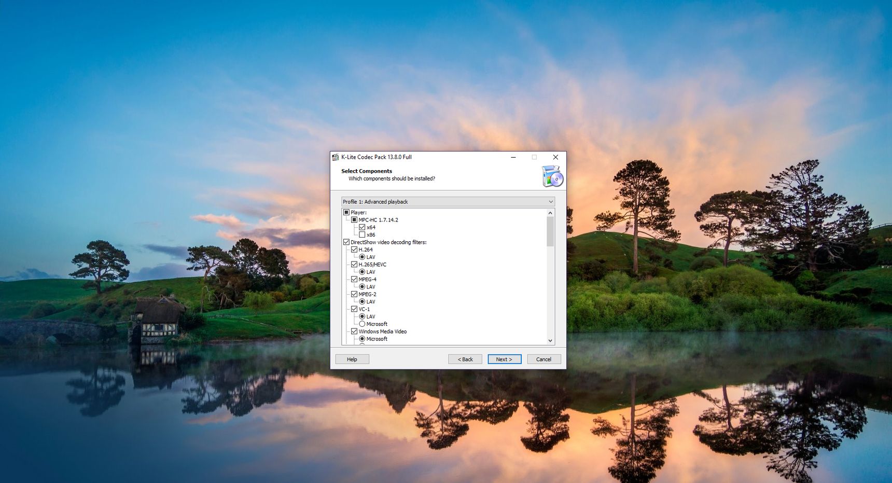Uncheck the x64 checkbox
This screenshot has width=892, height=483.
pos(362,227)
